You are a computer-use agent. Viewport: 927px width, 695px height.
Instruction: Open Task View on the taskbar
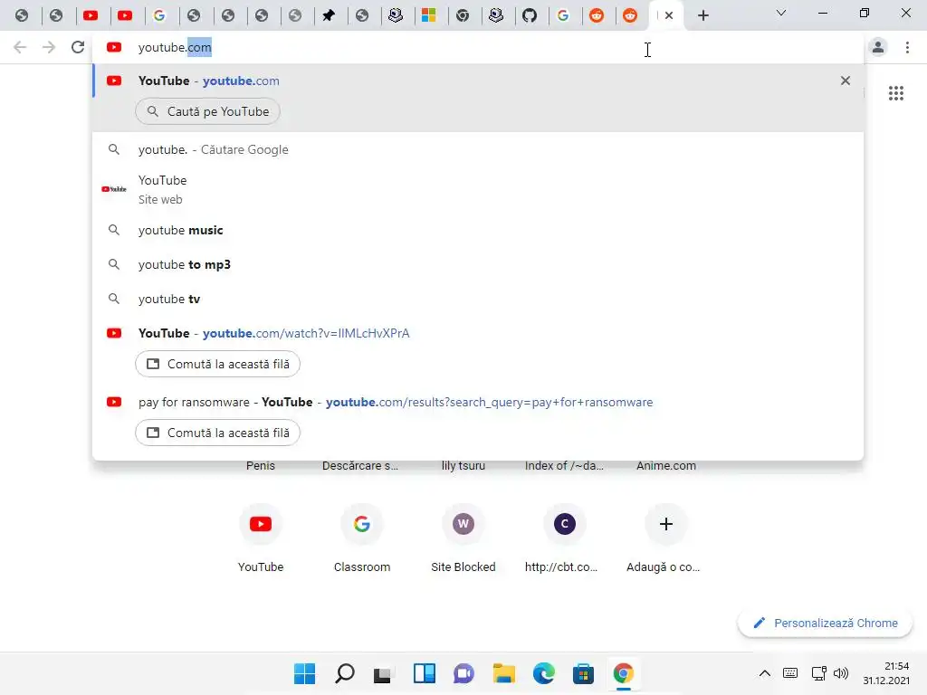tap(383, 673)
